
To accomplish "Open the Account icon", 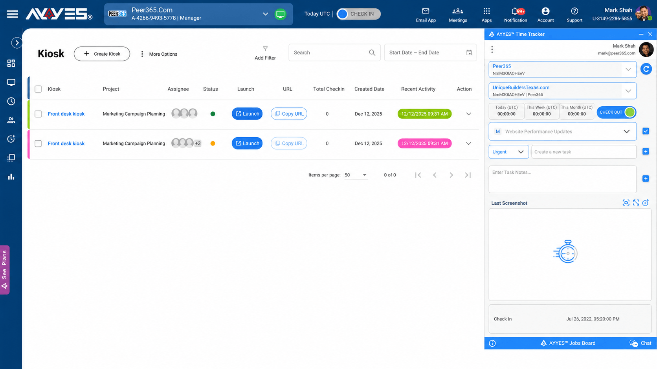I will (x=545, y=11).
